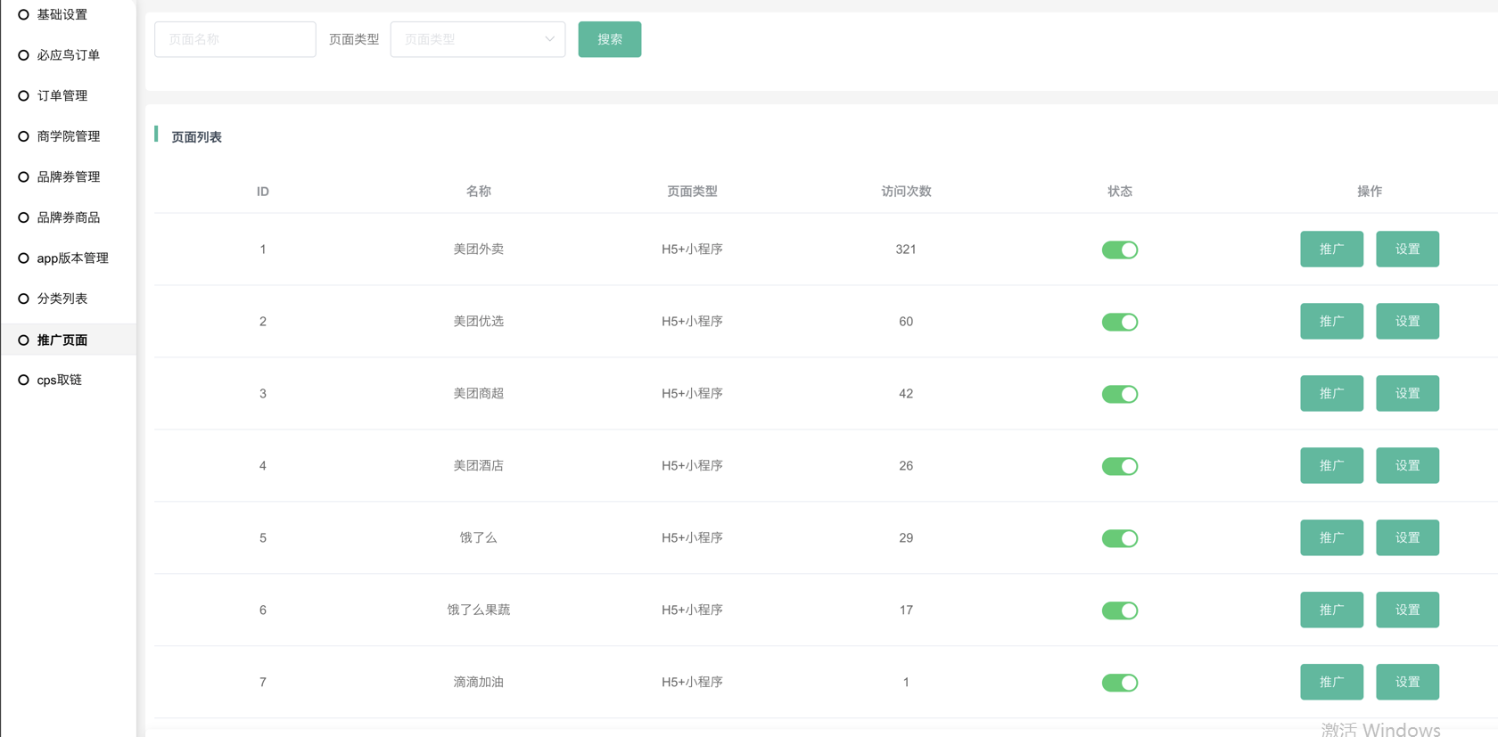The height and width of the screenshot is (737, 1498).
Task: Click the circle icon beside 推广页面
Action: (23, 340)
